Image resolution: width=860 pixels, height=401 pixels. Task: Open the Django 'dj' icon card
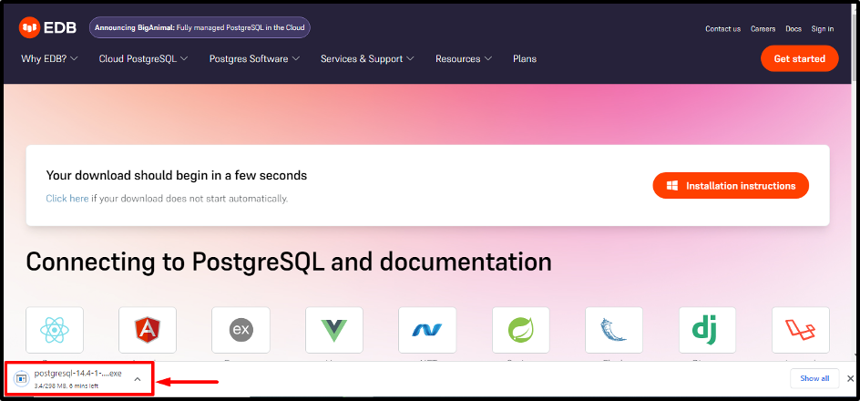[708, 330]
